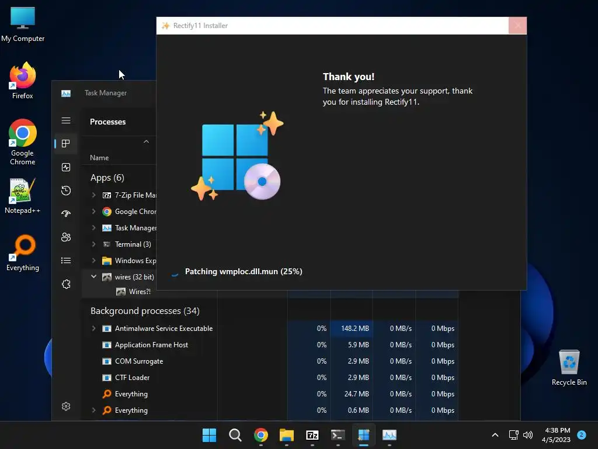
Task: Close the Rectify11 Installer window
Action: coord(517,26)
